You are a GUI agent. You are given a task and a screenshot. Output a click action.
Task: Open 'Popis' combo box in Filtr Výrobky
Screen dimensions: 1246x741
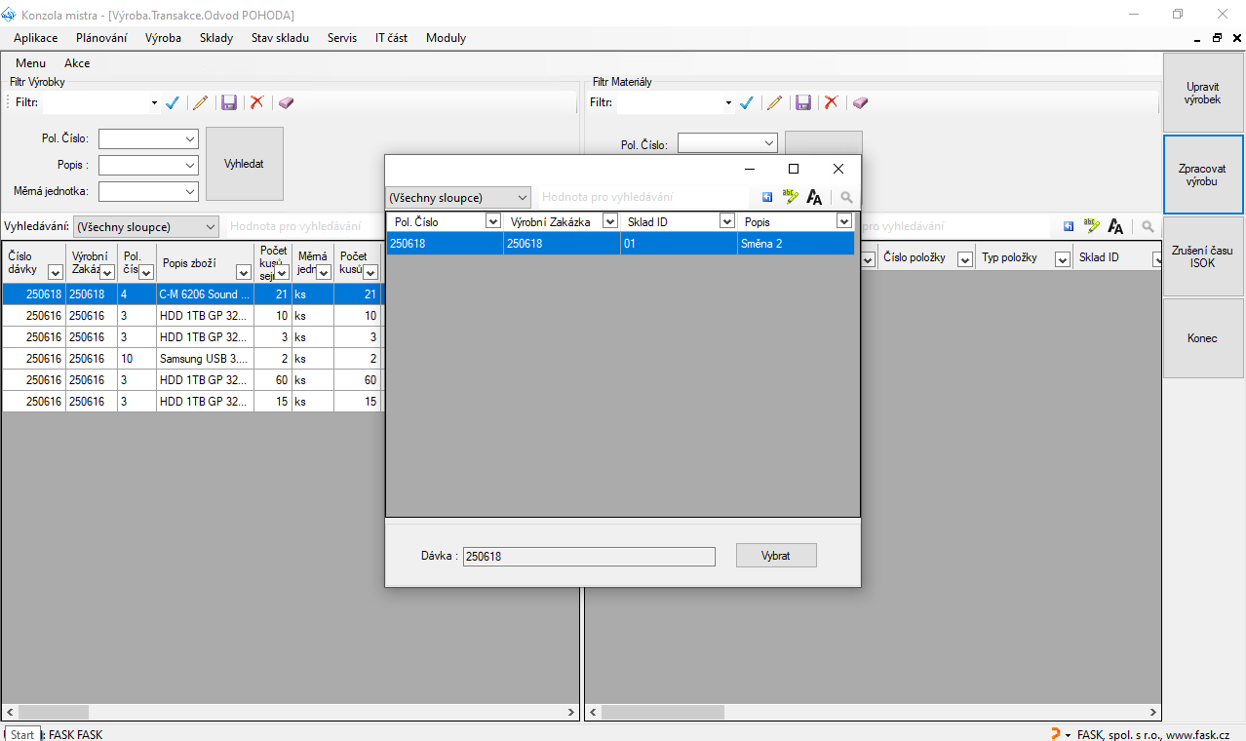189,166
